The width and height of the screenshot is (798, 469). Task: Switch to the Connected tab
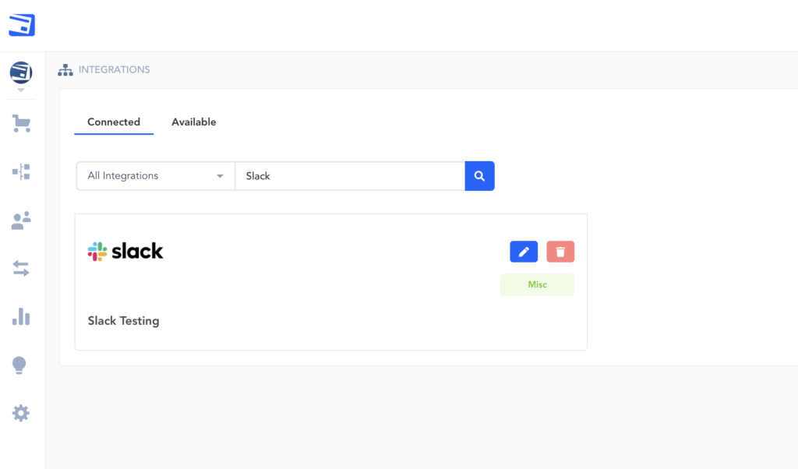point(114,122)
